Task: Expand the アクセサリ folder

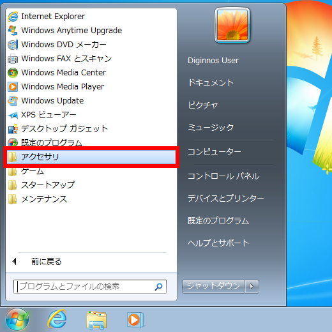Action: pyautogui.click(x=91, y=157)
